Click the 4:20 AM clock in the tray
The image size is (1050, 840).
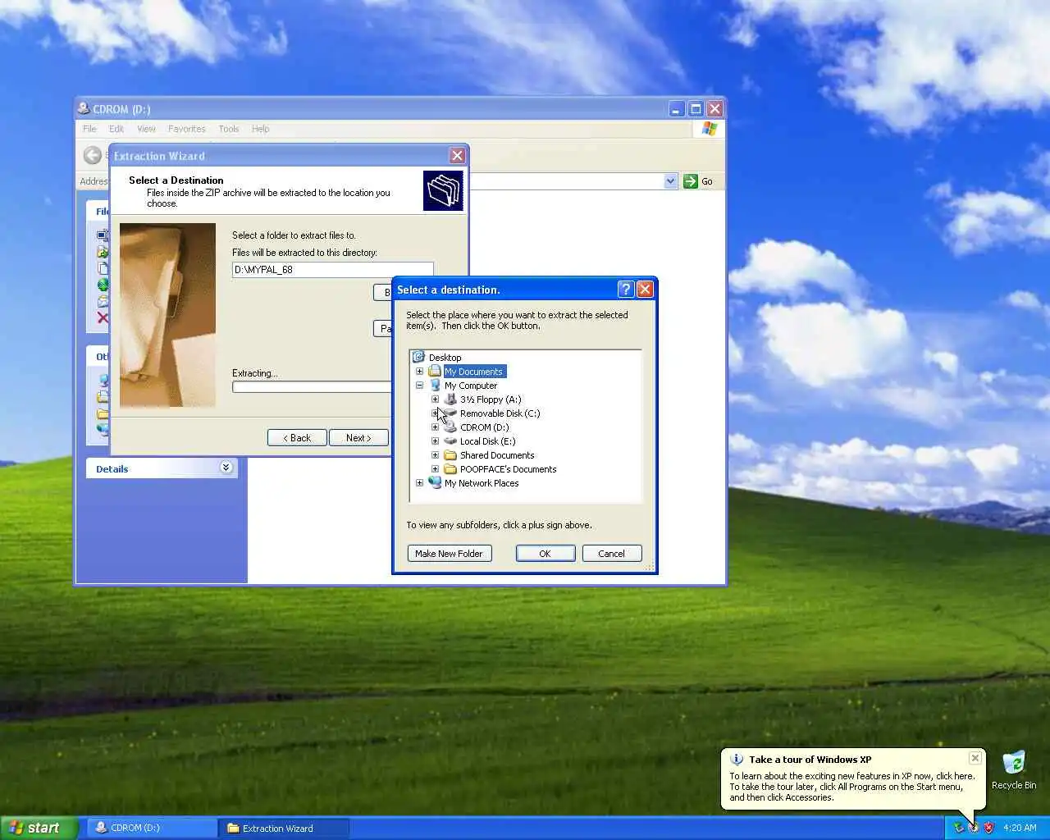1020,828
